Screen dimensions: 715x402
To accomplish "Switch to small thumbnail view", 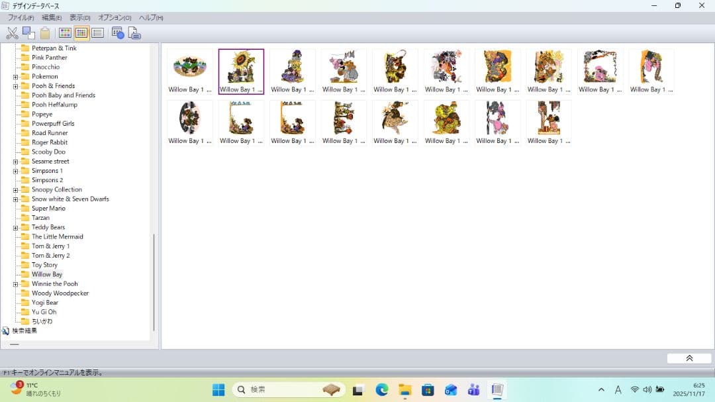I will pos(81,33).
